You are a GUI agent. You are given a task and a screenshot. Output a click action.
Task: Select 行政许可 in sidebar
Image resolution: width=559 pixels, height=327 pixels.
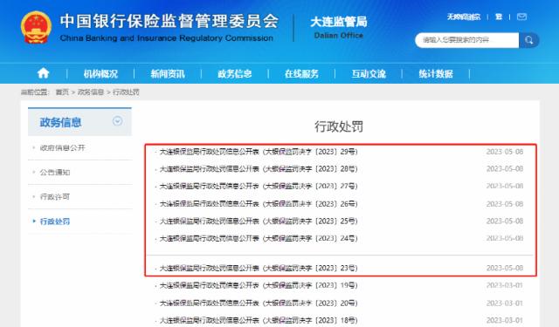[x=55, y=197]
